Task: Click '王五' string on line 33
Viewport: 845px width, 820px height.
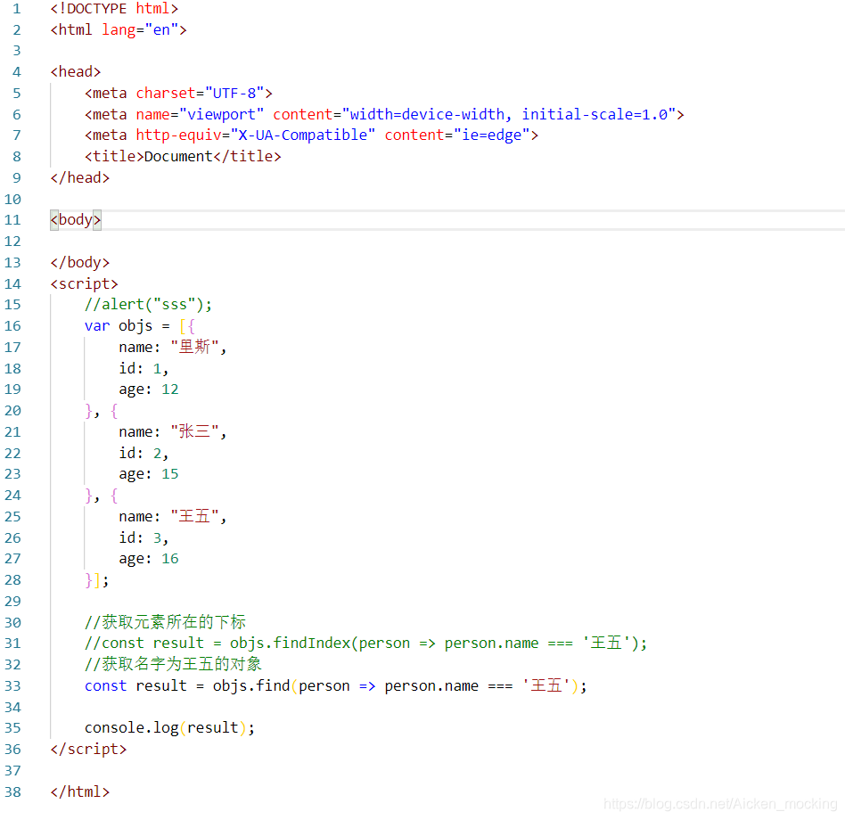Action: pos(546,685)
